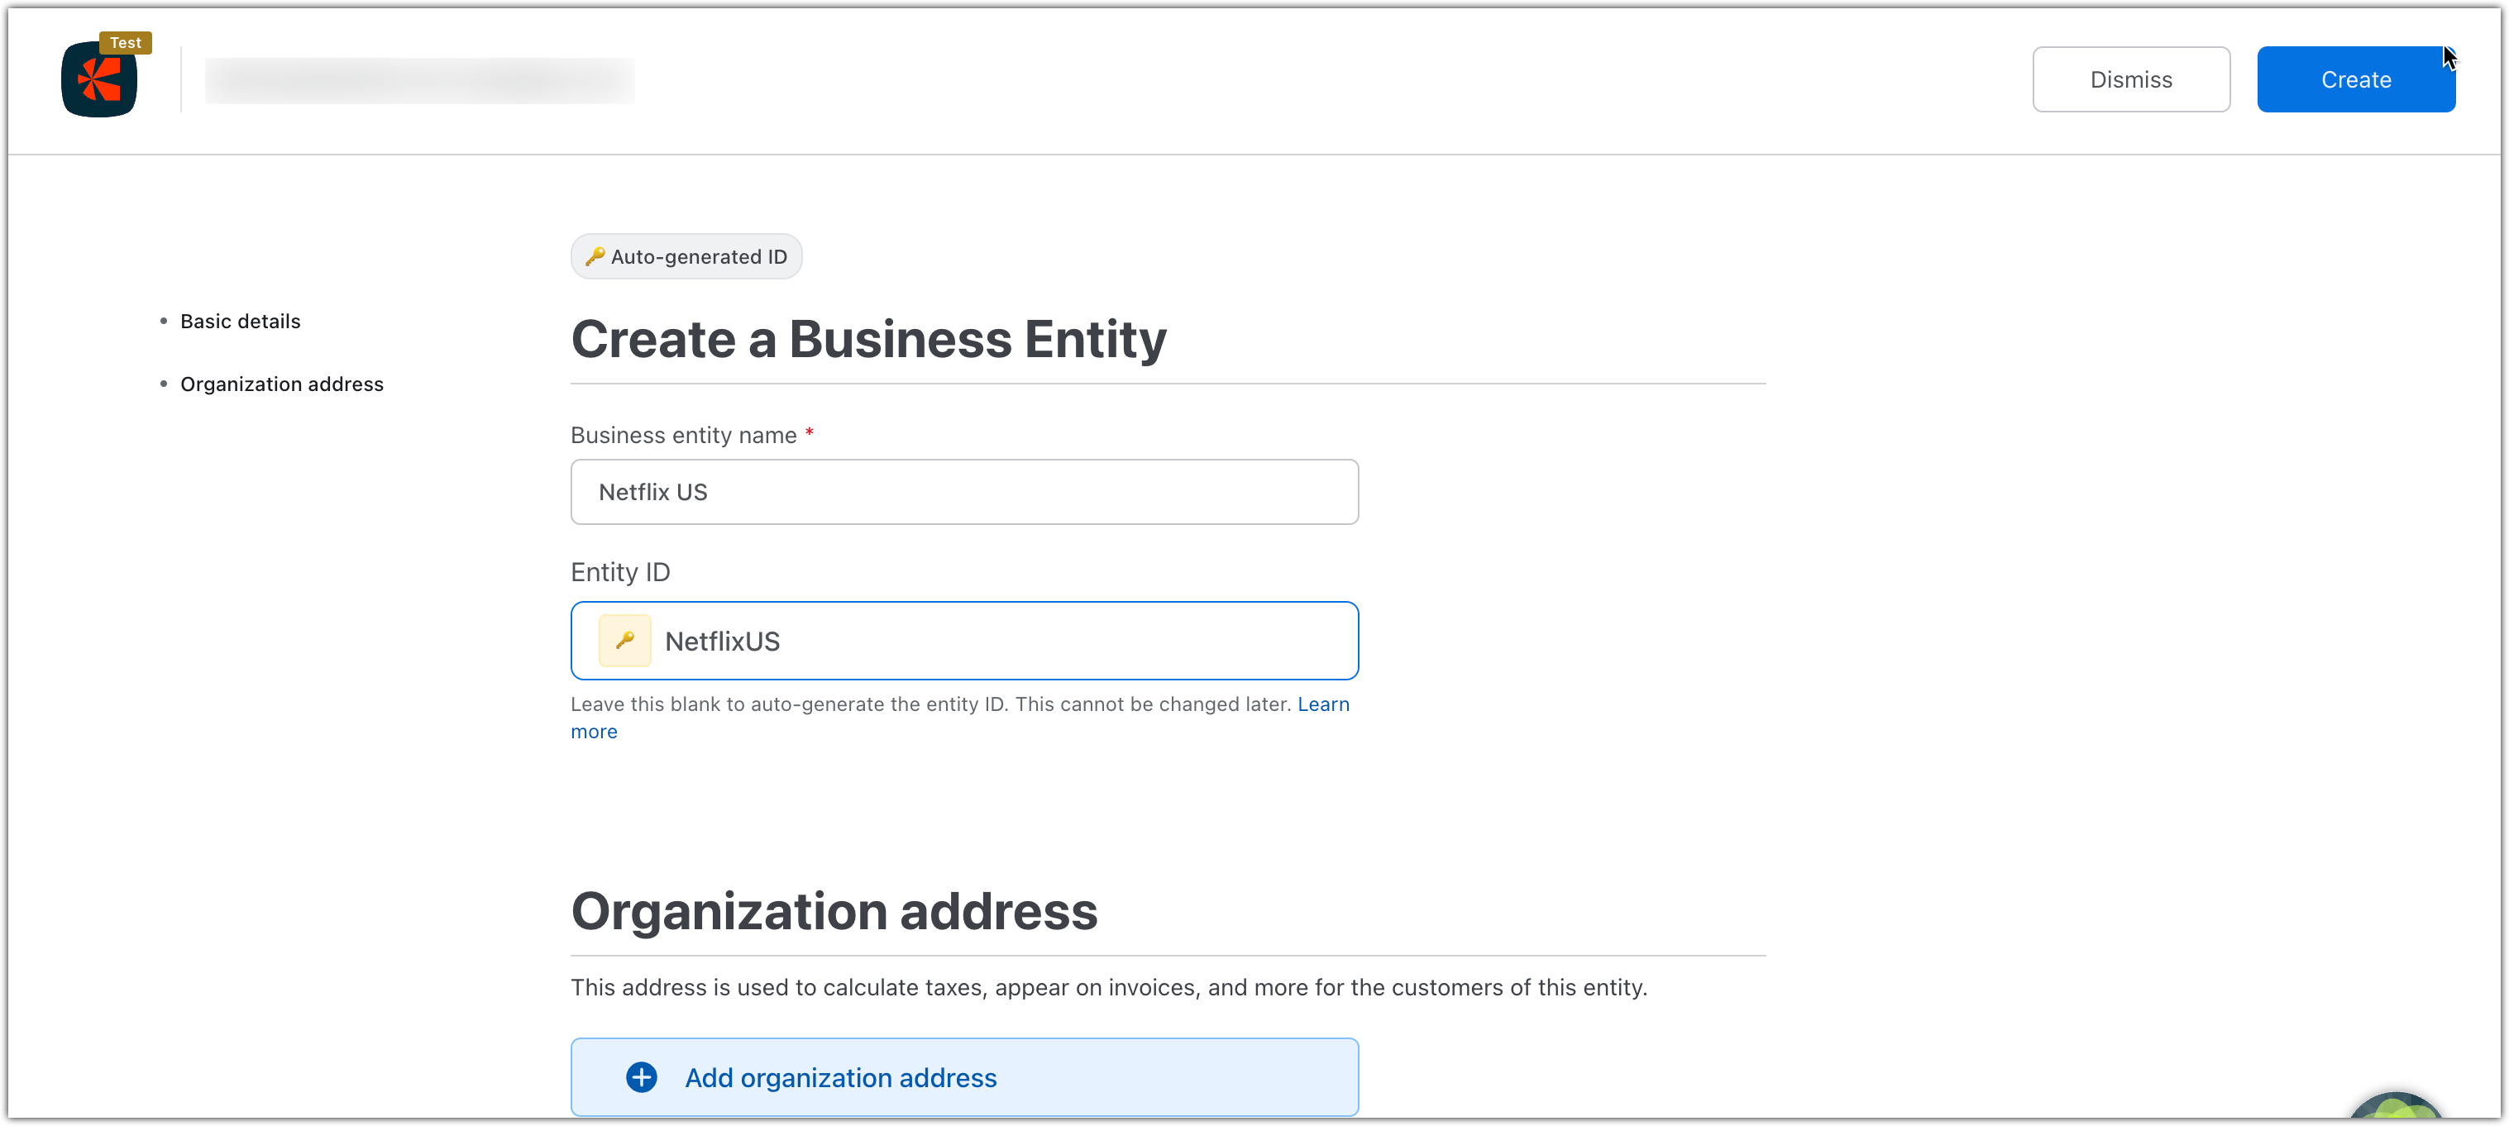Focus the Business entity name field
The image size is (2509, 1126).
(964, 492)
